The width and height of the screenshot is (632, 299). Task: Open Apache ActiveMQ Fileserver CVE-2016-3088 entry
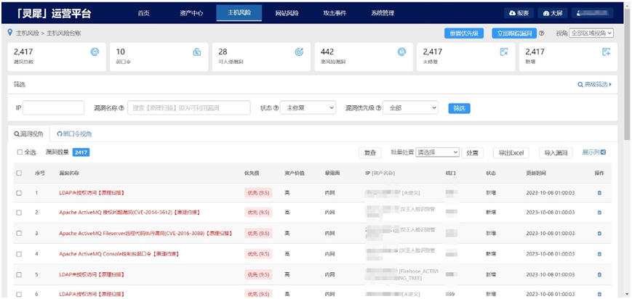(x=146, y=234)
